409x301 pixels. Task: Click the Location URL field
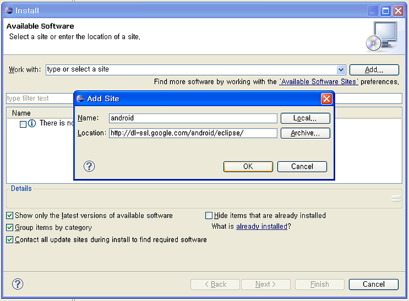(x=193, y=133)
